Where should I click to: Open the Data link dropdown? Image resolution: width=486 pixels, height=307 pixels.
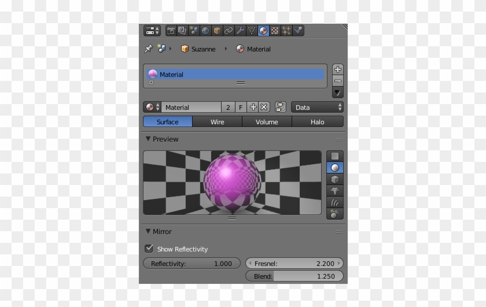[x=318, y=107]
